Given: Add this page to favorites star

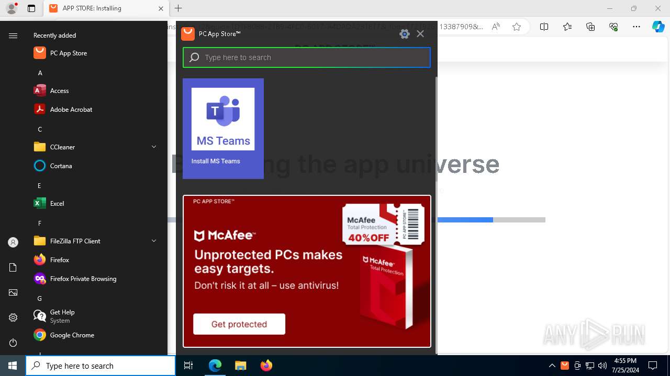Looking at the screenshot, I should tap(517, 27).
